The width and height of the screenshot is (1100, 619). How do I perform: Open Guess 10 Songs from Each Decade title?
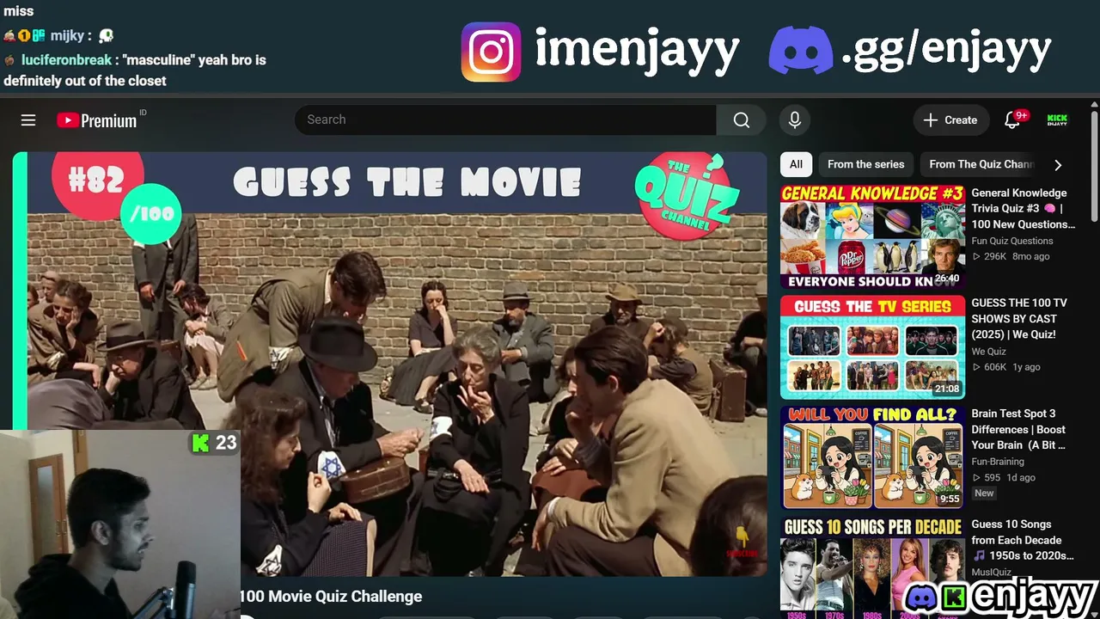(1023, 540)
